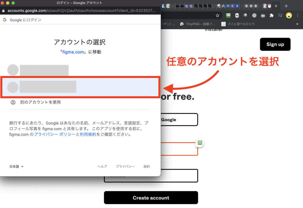This screenshot has width=303, height=208.
Task: Open a new tab with the plus button
Action: [x=286, y=6]
